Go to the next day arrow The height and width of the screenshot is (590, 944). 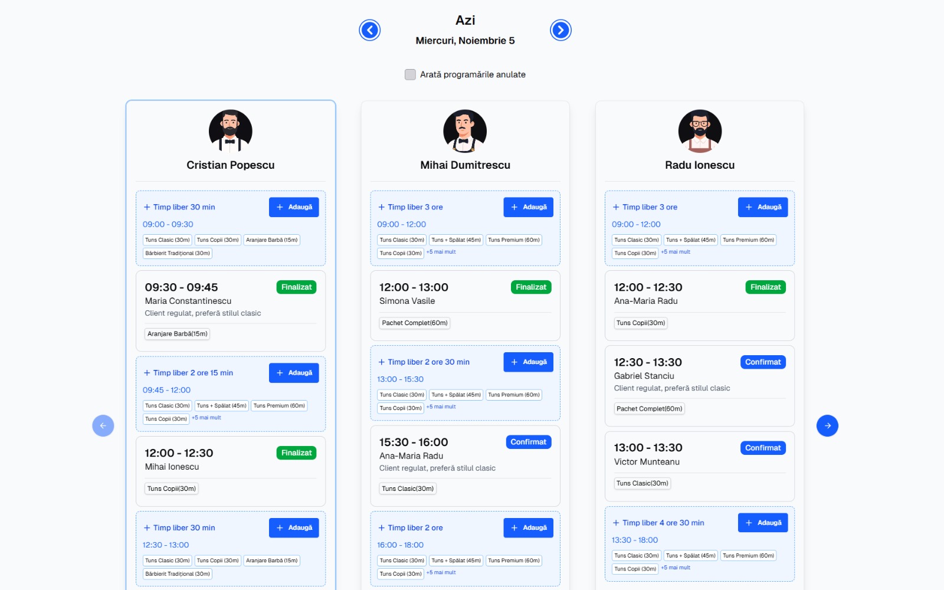pos(560,30)
